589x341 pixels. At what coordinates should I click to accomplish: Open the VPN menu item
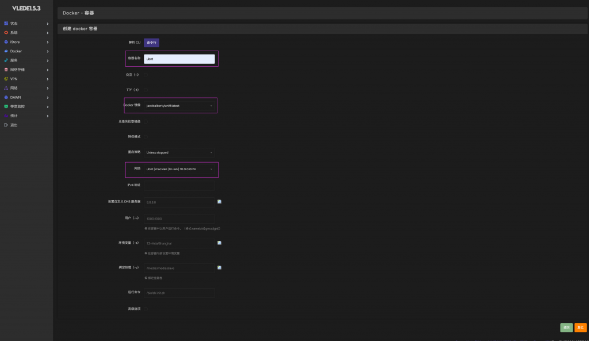tap(26, 79)
